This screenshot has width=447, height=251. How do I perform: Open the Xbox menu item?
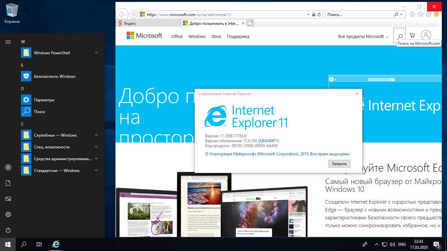click(x=216, y=36)
